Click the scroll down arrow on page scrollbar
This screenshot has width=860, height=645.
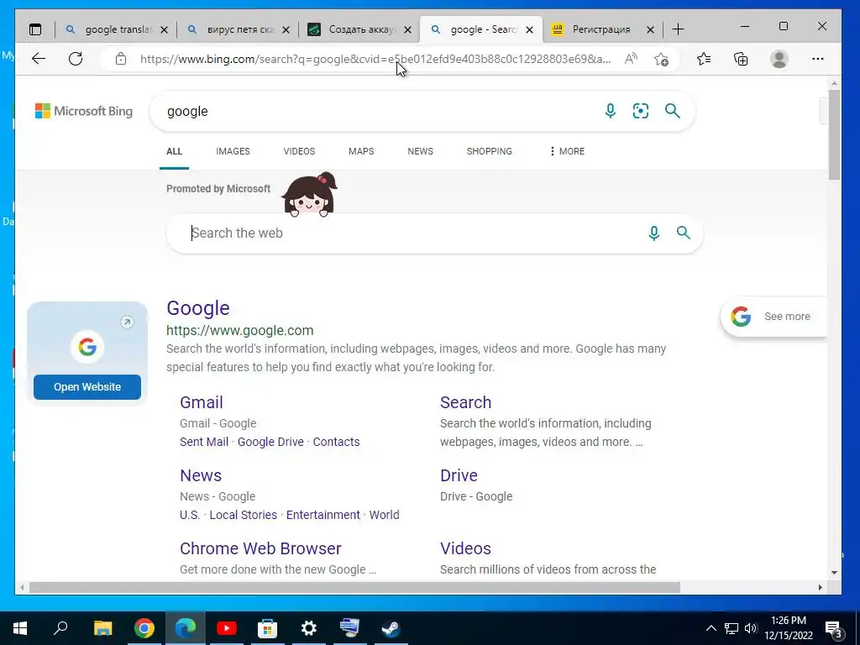(834, 573)
